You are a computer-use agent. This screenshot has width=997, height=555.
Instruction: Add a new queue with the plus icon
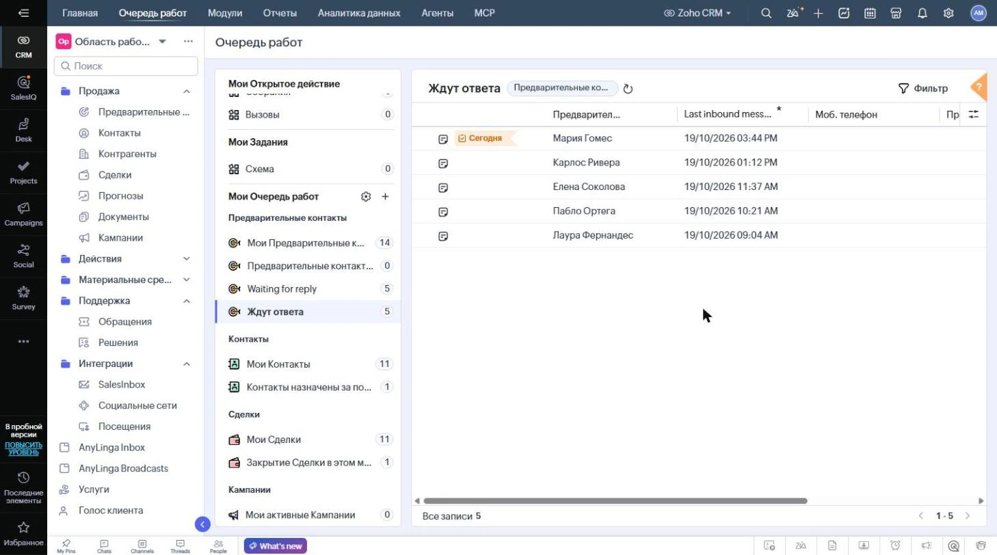tap(385, 197)
